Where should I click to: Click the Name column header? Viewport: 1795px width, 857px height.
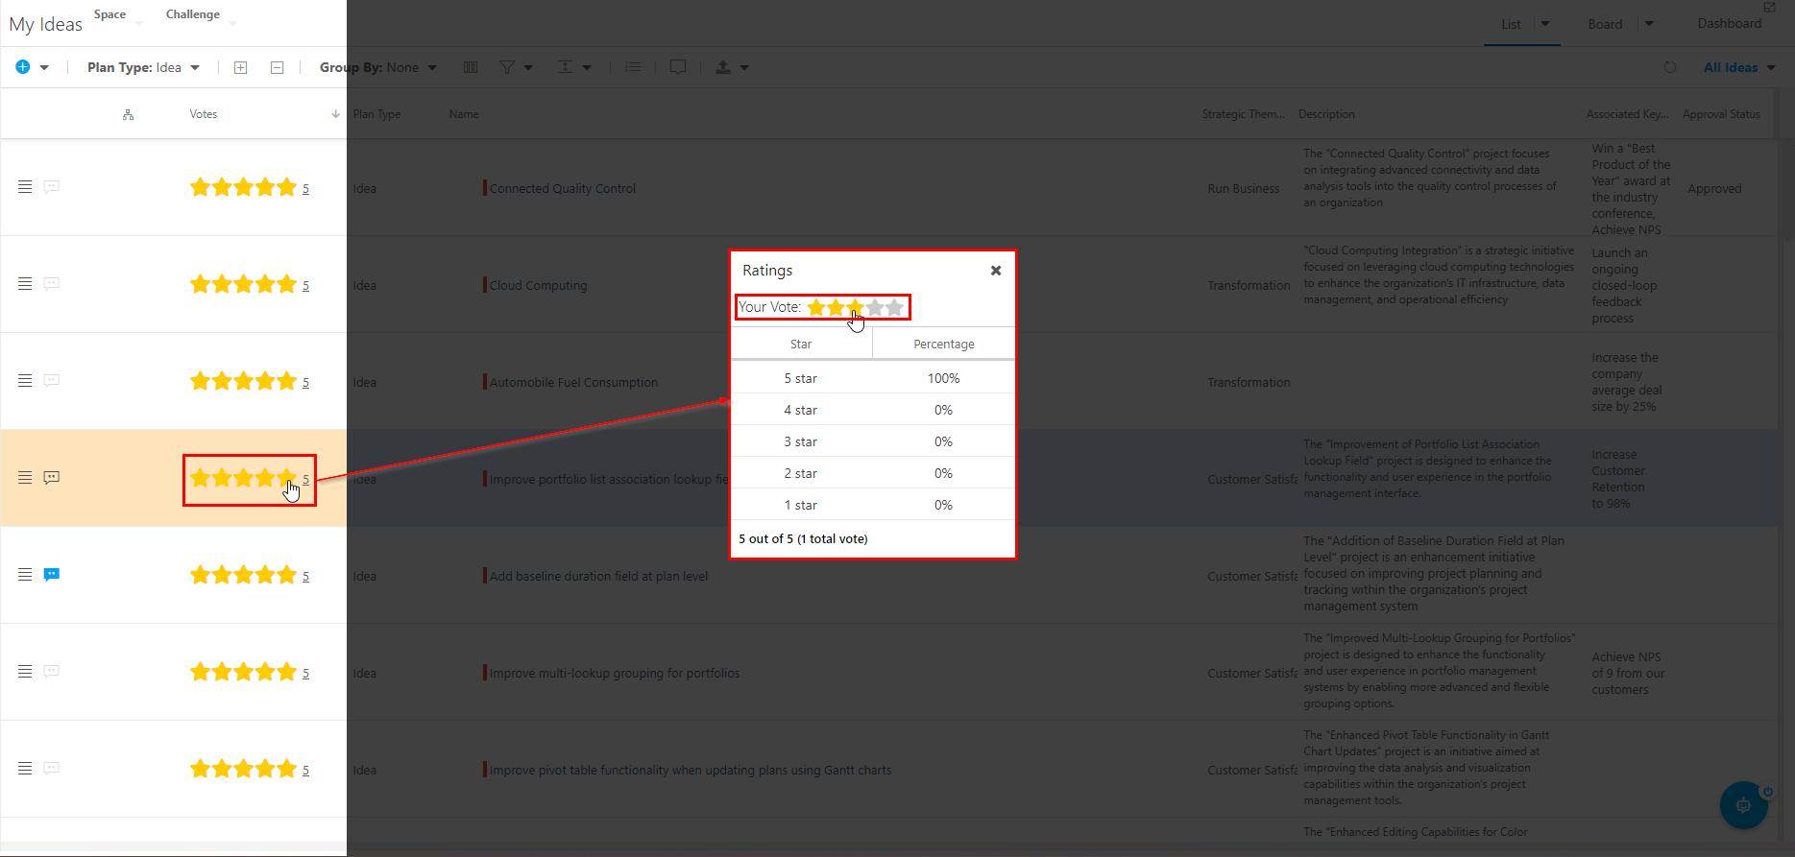tap(464, 114)
